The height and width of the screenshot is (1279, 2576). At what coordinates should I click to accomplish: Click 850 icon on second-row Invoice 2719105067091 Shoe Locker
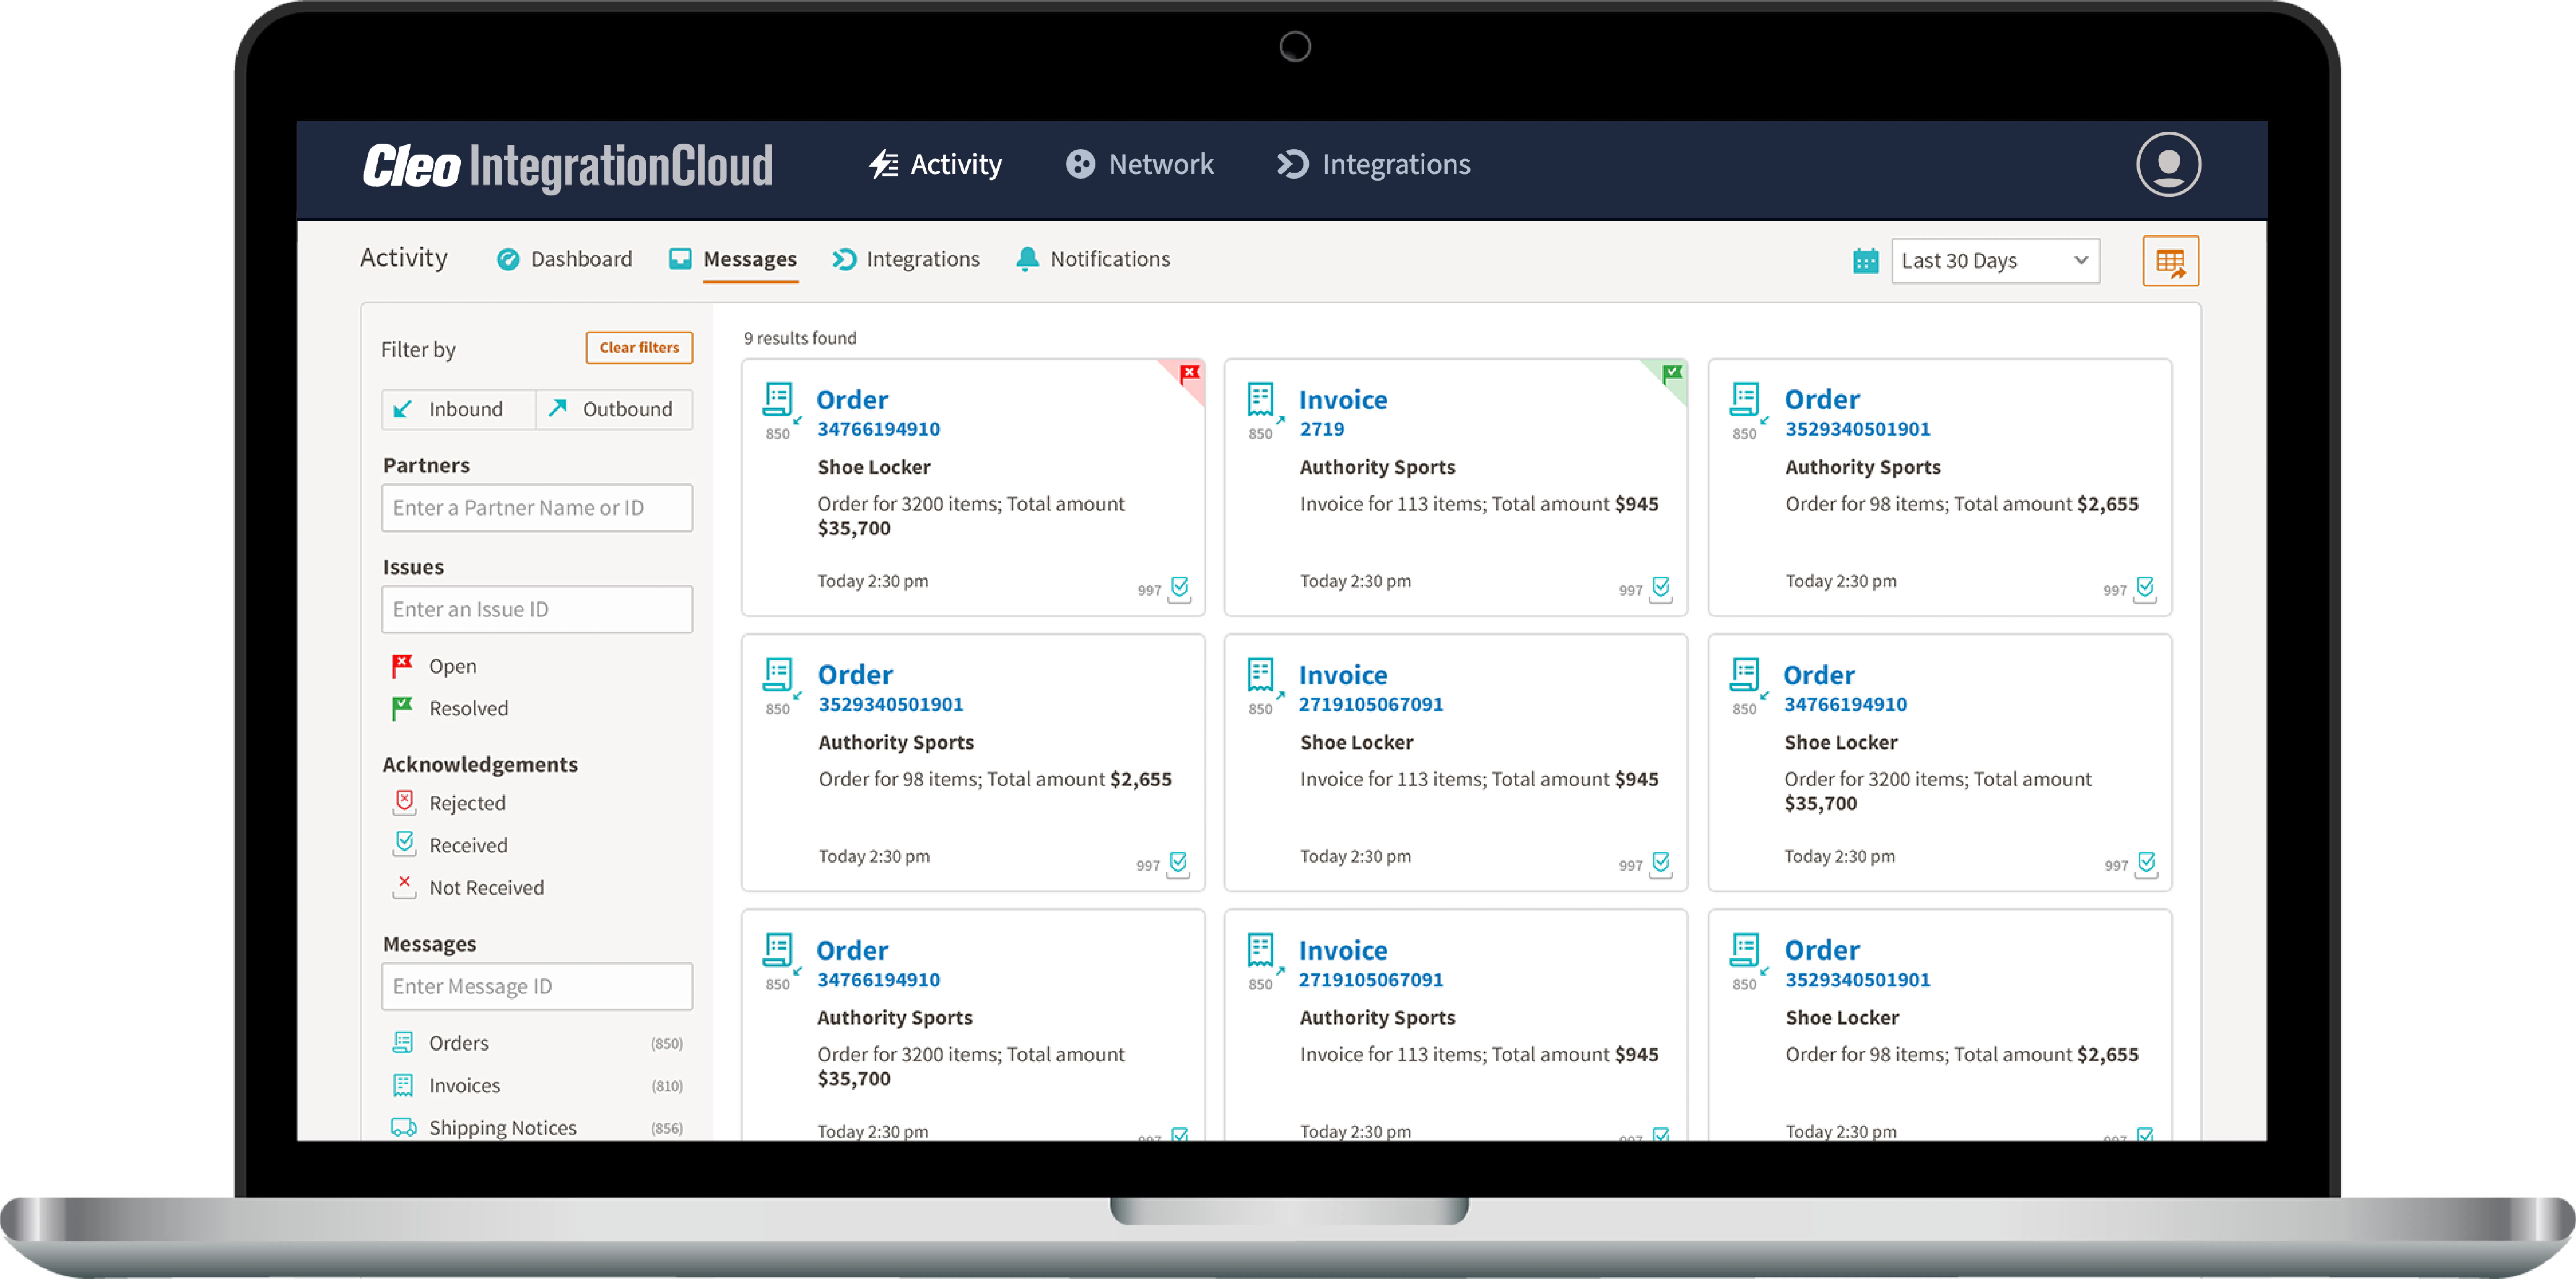1261,675
